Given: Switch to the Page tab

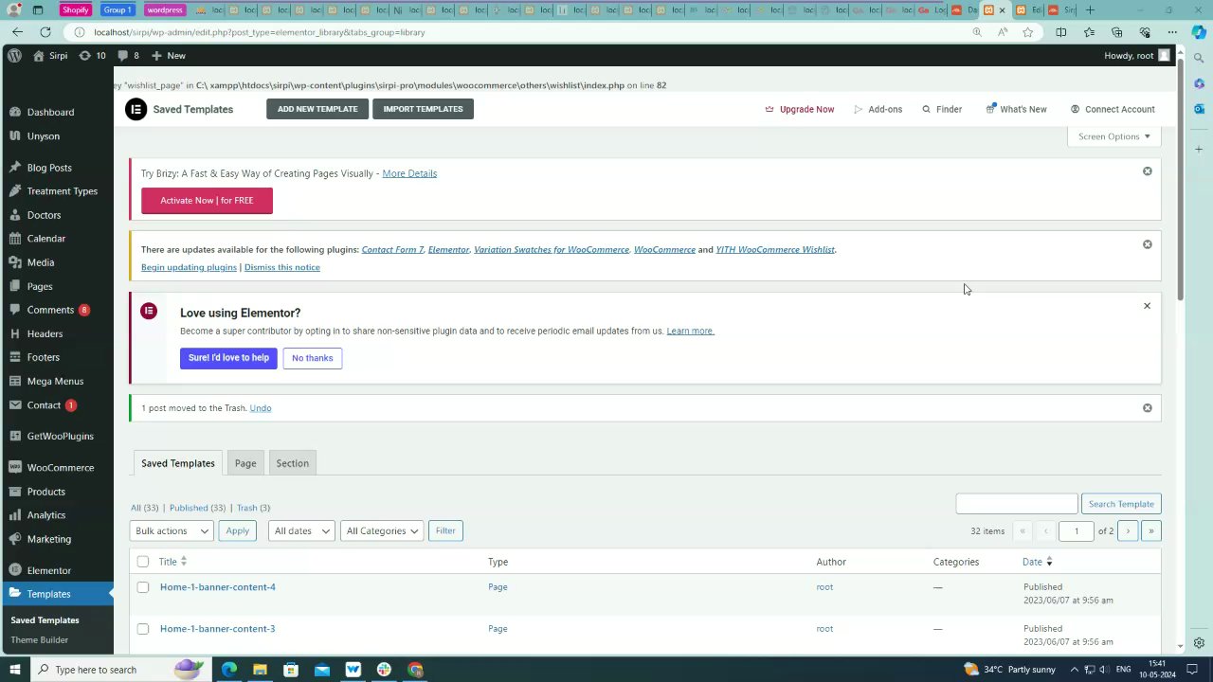Looking at the screenshot, I should [245, 463].
